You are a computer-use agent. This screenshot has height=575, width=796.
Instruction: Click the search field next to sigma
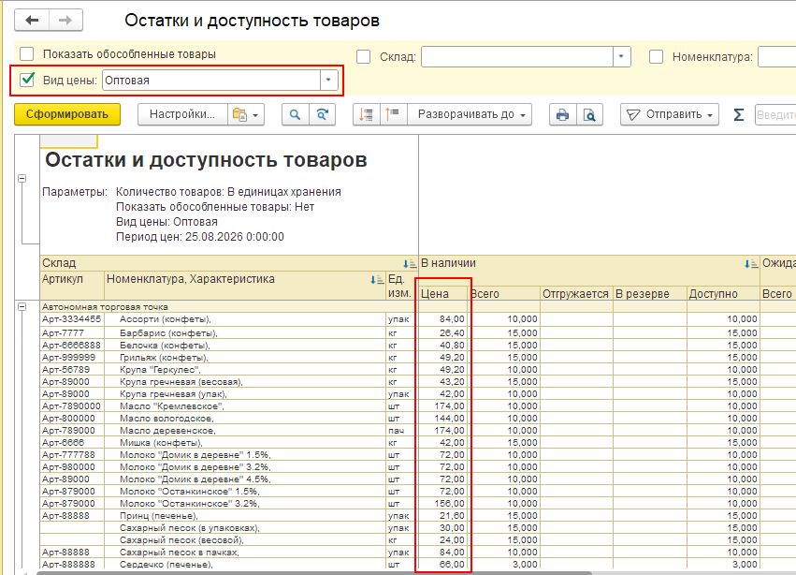pos(775,114)
